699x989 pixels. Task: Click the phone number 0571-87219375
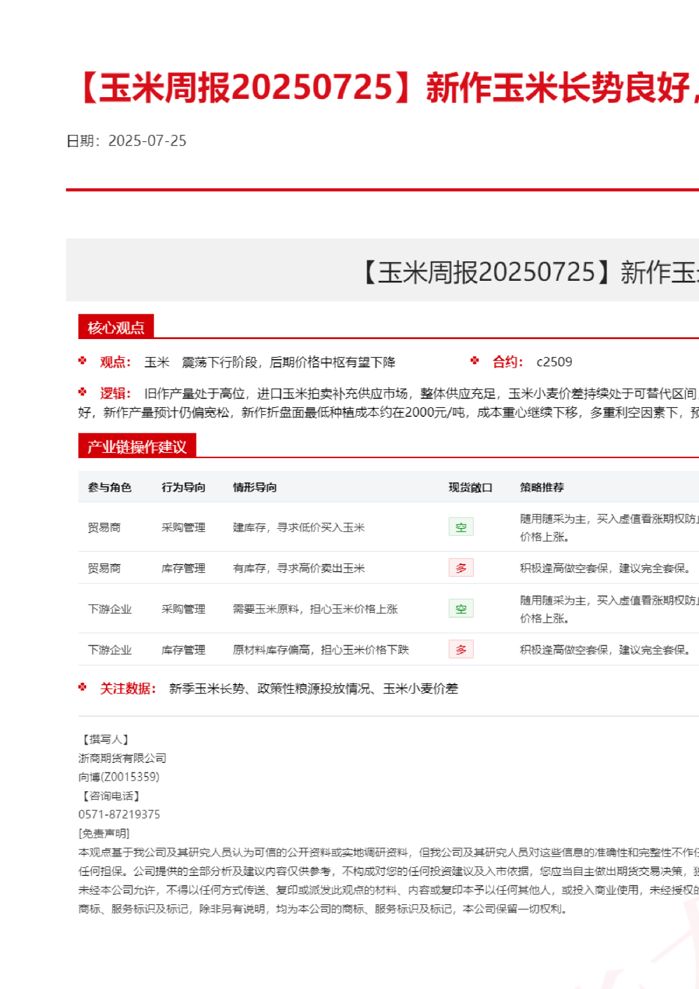(119, 814)
